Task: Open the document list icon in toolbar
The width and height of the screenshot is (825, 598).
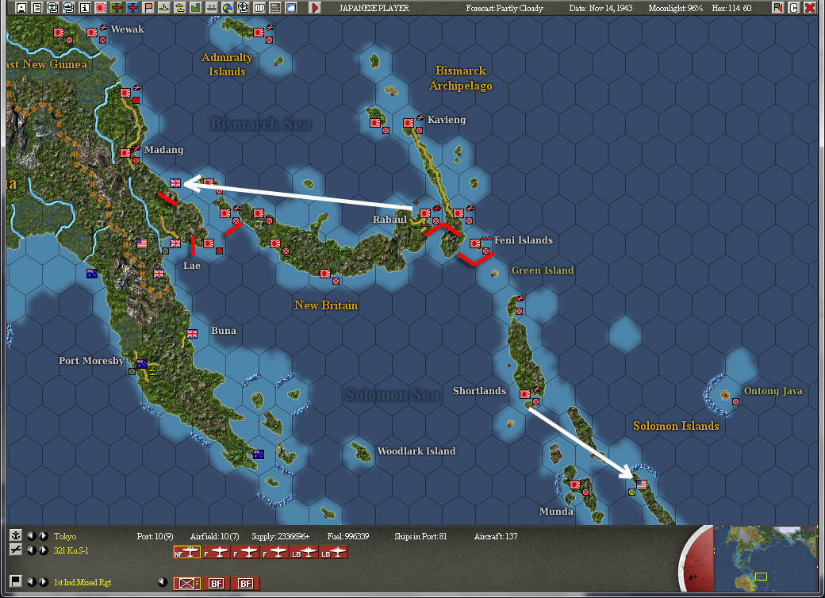Action: click(36, 8)
